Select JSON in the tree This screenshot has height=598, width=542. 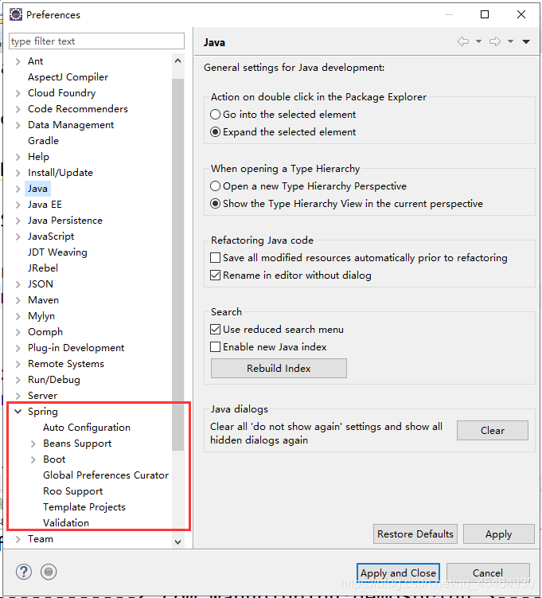pos(40,284)
